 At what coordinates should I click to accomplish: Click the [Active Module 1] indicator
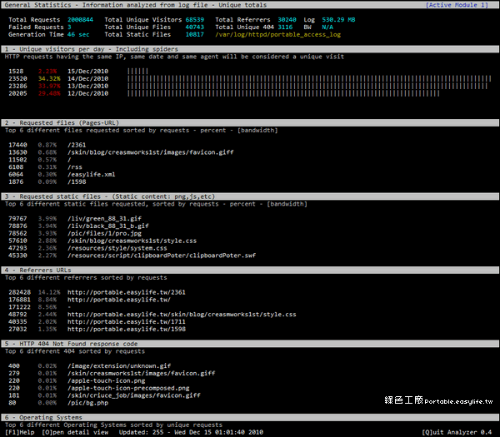point(457,5)
